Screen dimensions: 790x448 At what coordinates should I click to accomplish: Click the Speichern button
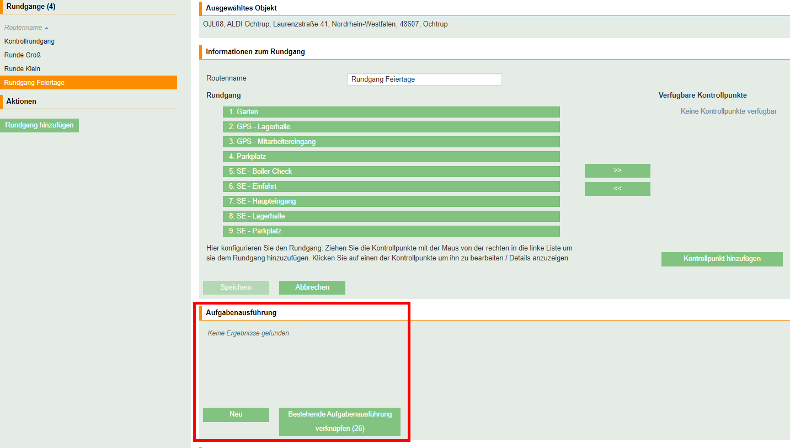pyautogui.click(x=236, y=287)
